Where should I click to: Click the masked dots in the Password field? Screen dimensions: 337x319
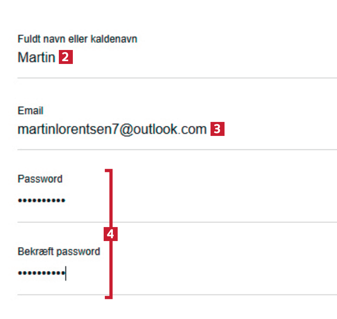pos(42,201)
